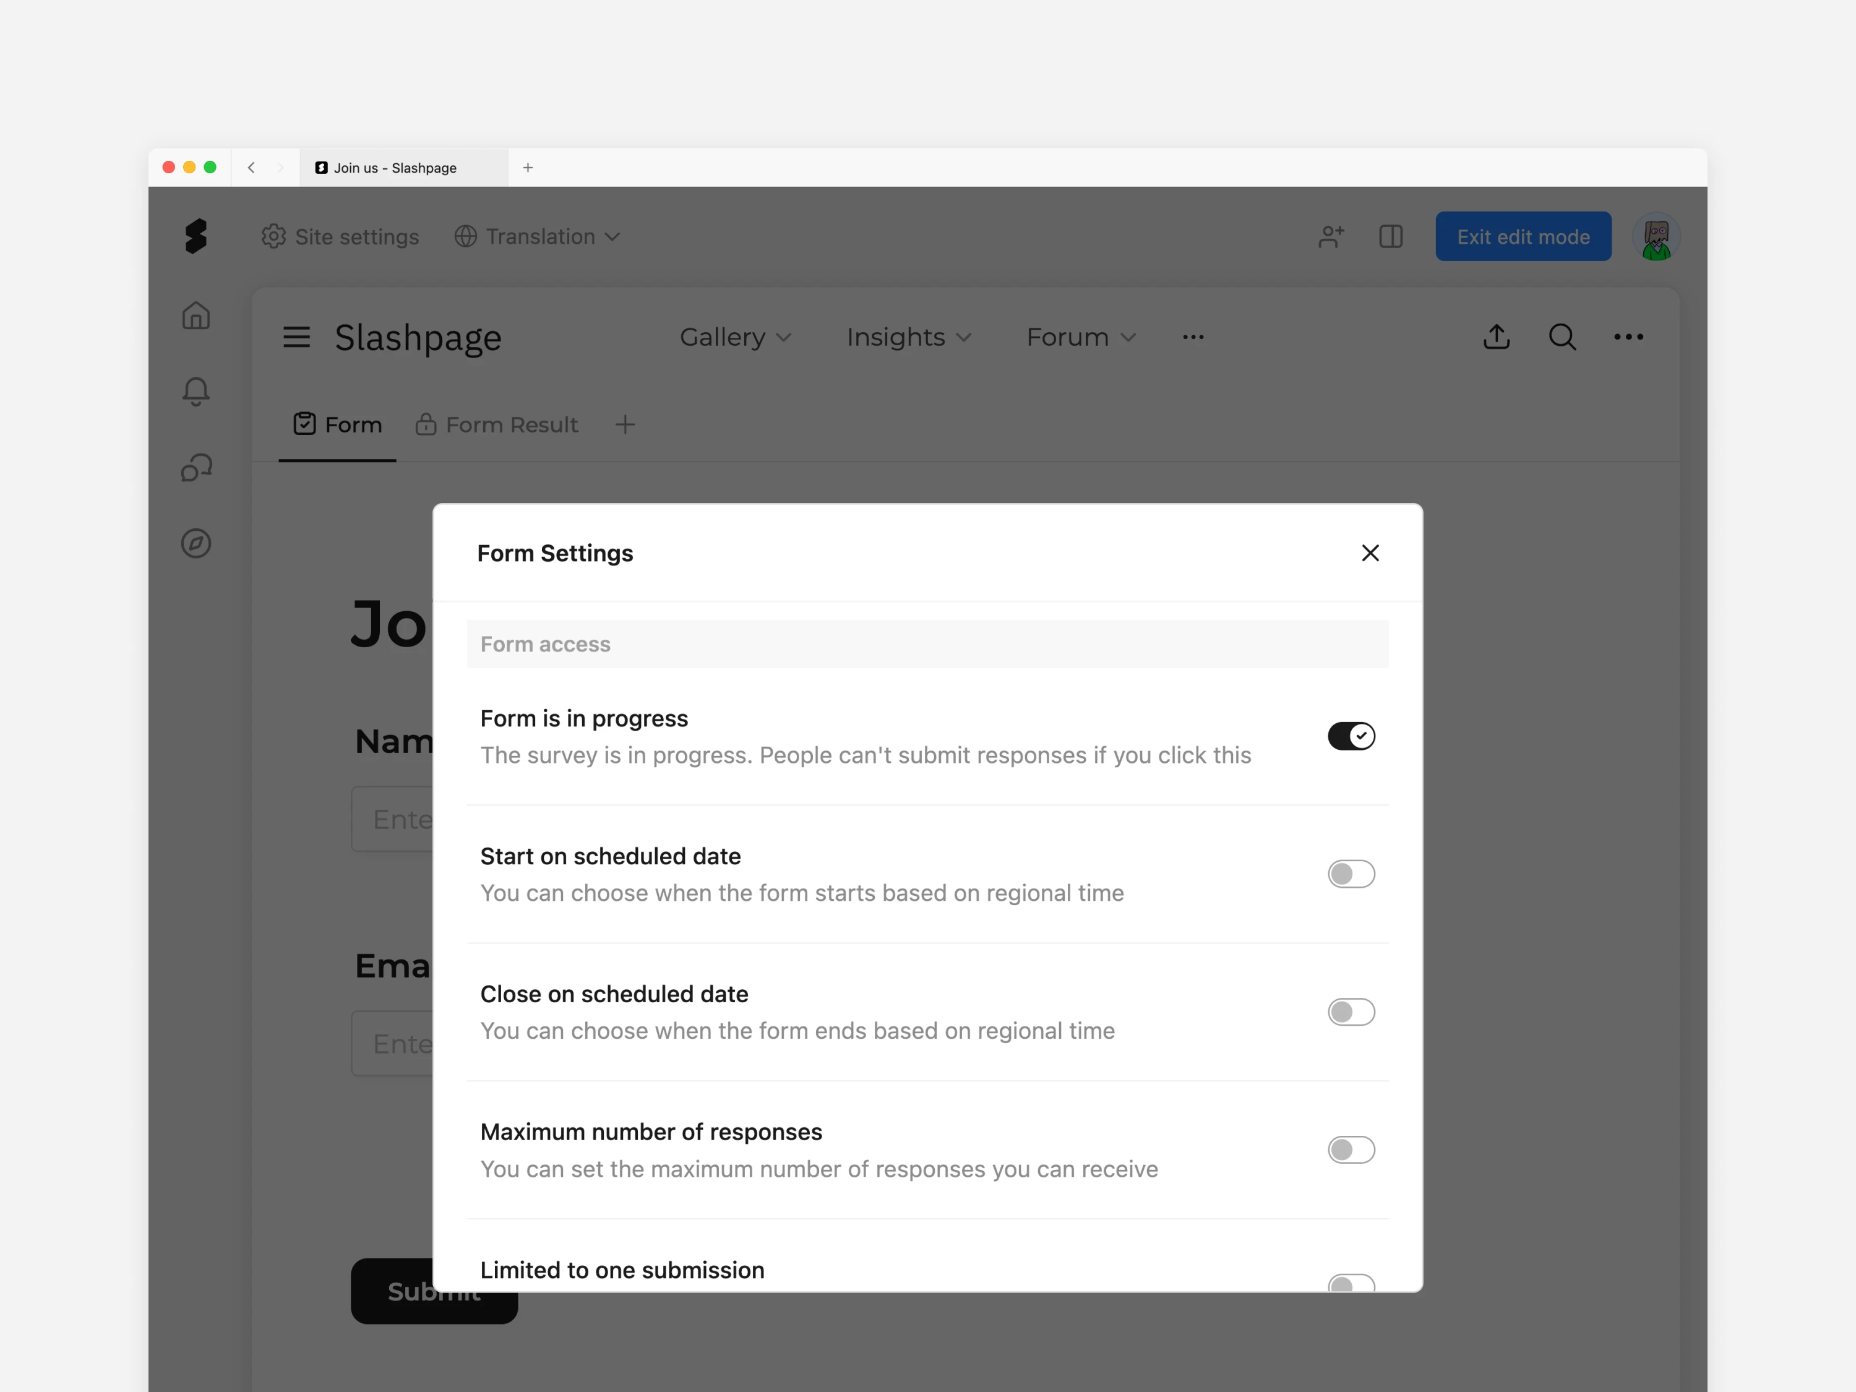Viewport: 1856px width, 1392px height.
Task: Click the search magnifier icon
Action: pyautogui.click(x=1562, y=337)
